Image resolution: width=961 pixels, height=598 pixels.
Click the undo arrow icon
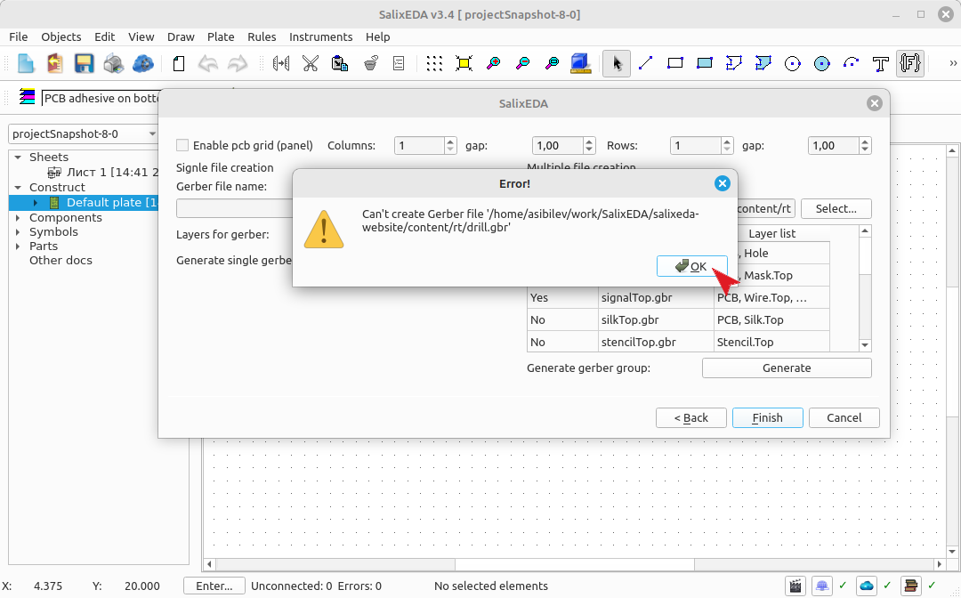(208, 64)
